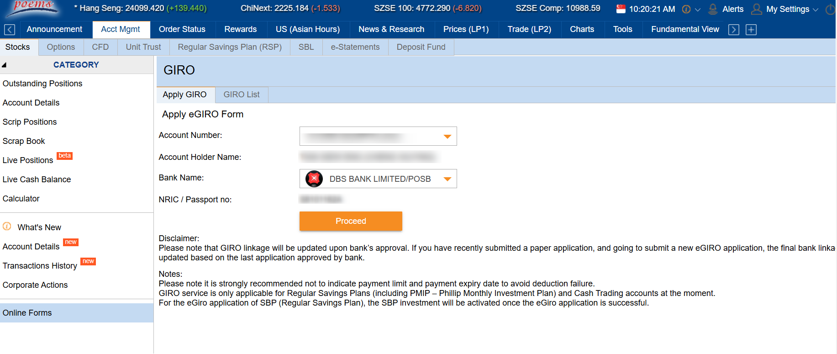Open Live Cash Balance
This screenshot has width=837, height=354.
(37, 180)
